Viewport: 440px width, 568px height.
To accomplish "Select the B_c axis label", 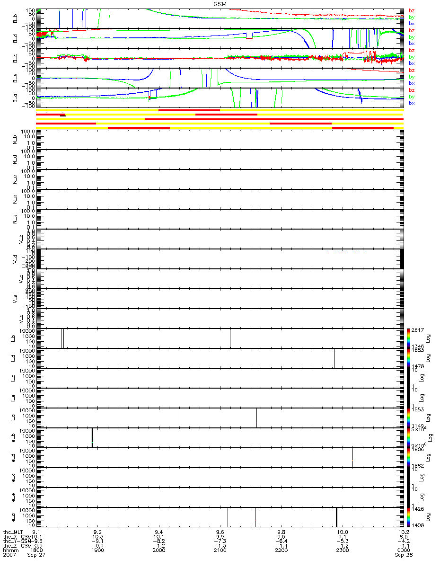I will (14, 58).
